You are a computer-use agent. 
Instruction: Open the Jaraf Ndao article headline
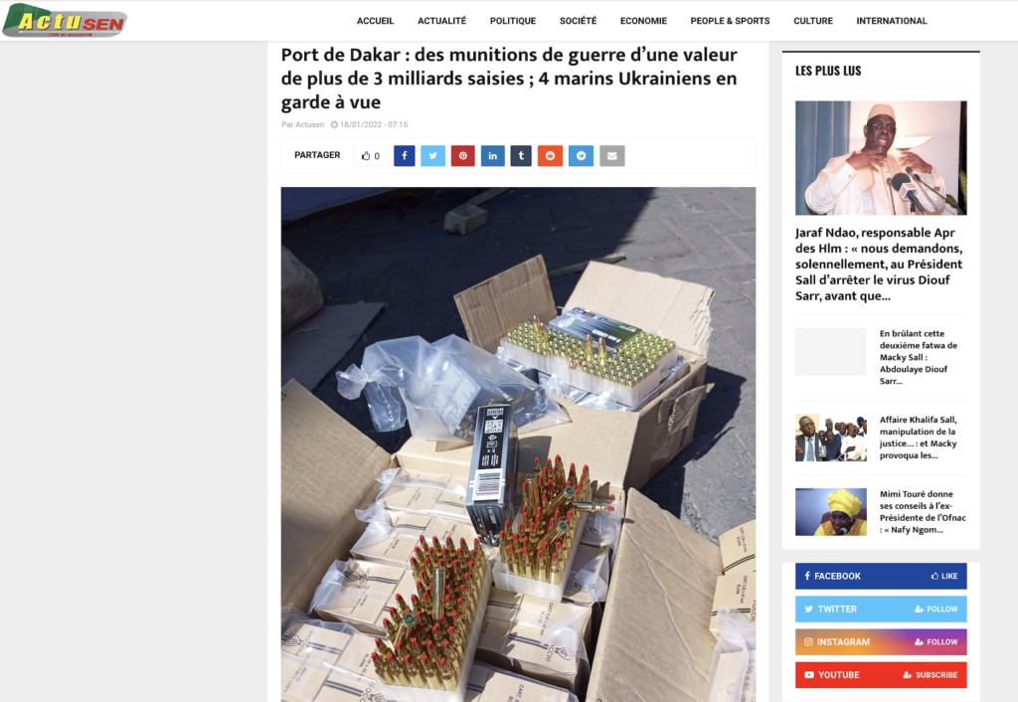point(879,264)
